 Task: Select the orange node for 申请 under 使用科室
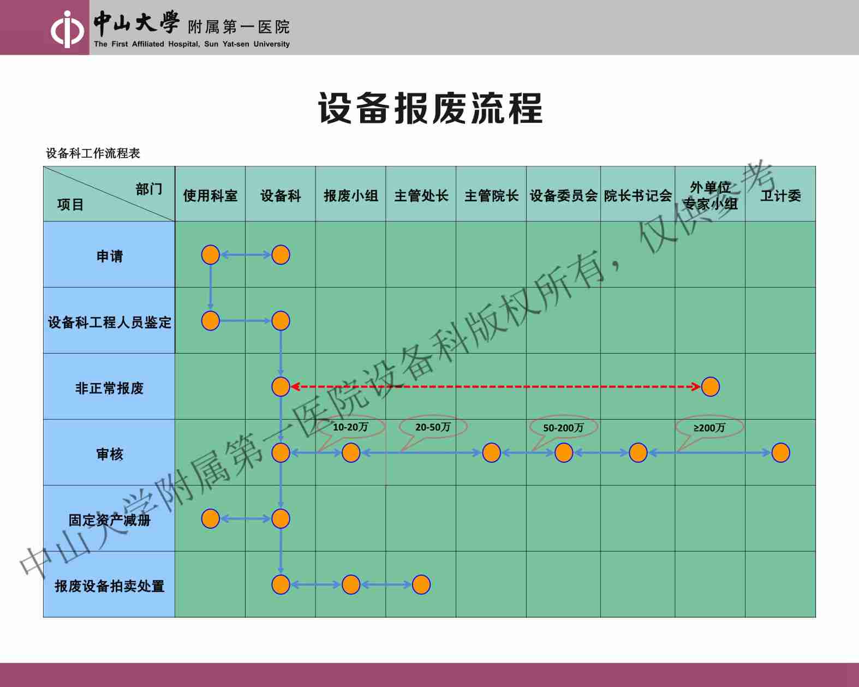click(x=211, y=255)
